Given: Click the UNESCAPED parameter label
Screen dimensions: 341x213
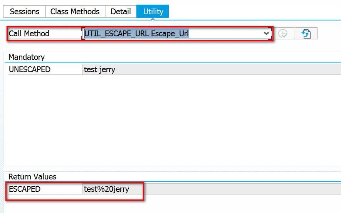Looking at the screenshot, I should click(30, 69).
